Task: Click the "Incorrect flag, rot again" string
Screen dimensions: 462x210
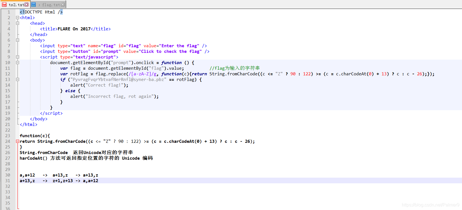Action: (120, 96)
